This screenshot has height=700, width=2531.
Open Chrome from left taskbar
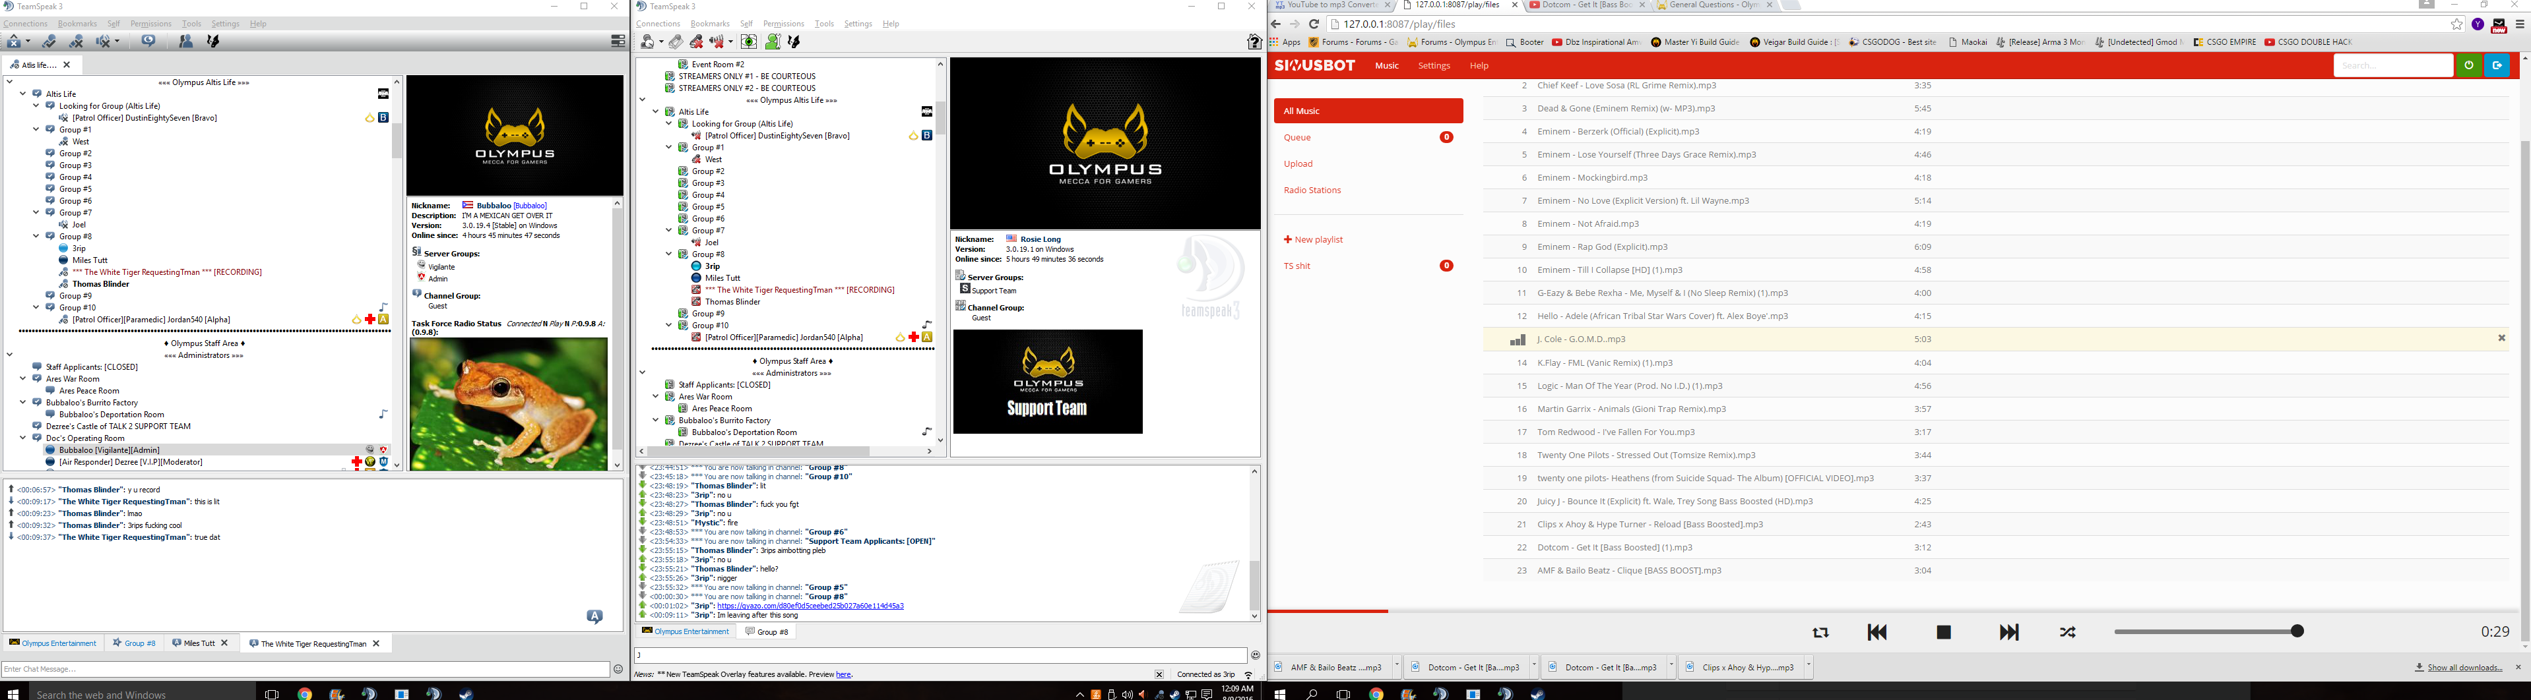click(305, 693)
